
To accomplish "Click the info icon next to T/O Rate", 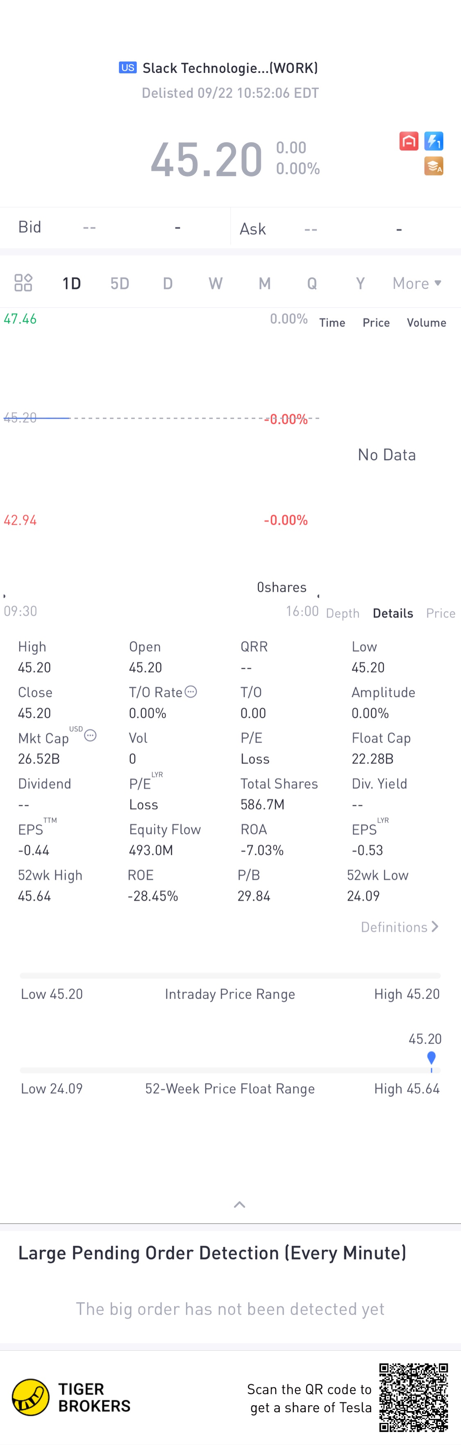I will (191, 692).
